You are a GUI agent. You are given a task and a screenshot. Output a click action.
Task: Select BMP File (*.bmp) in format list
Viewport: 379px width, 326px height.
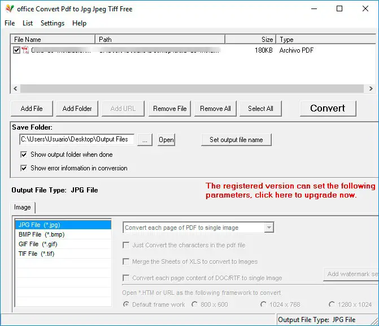tap(63, 234)
